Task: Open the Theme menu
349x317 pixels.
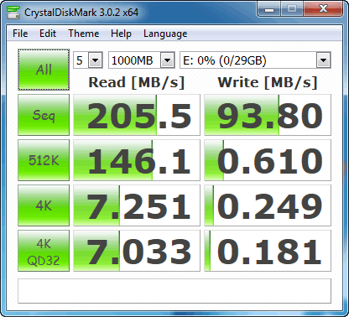Action: pos(84,34)
